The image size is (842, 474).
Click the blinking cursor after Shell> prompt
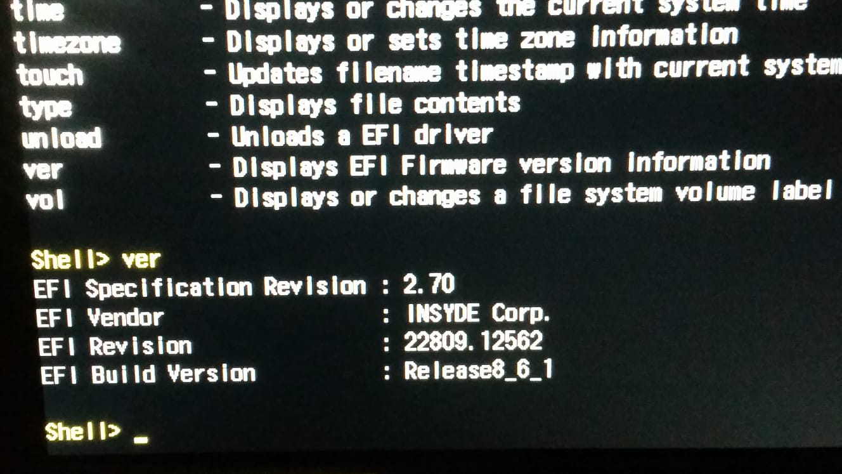(141, 438)
